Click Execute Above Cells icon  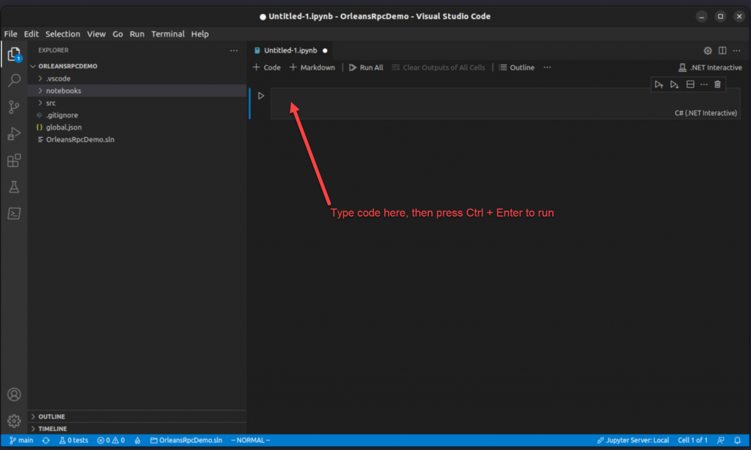click(659, 85)
